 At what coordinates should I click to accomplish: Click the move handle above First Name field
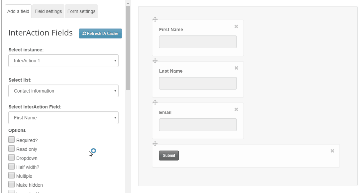[x=155, y=20]
